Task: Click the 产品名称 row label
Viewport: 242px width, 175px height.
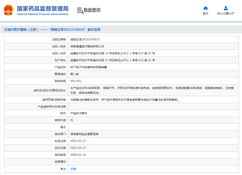Action: click(60, 67)
